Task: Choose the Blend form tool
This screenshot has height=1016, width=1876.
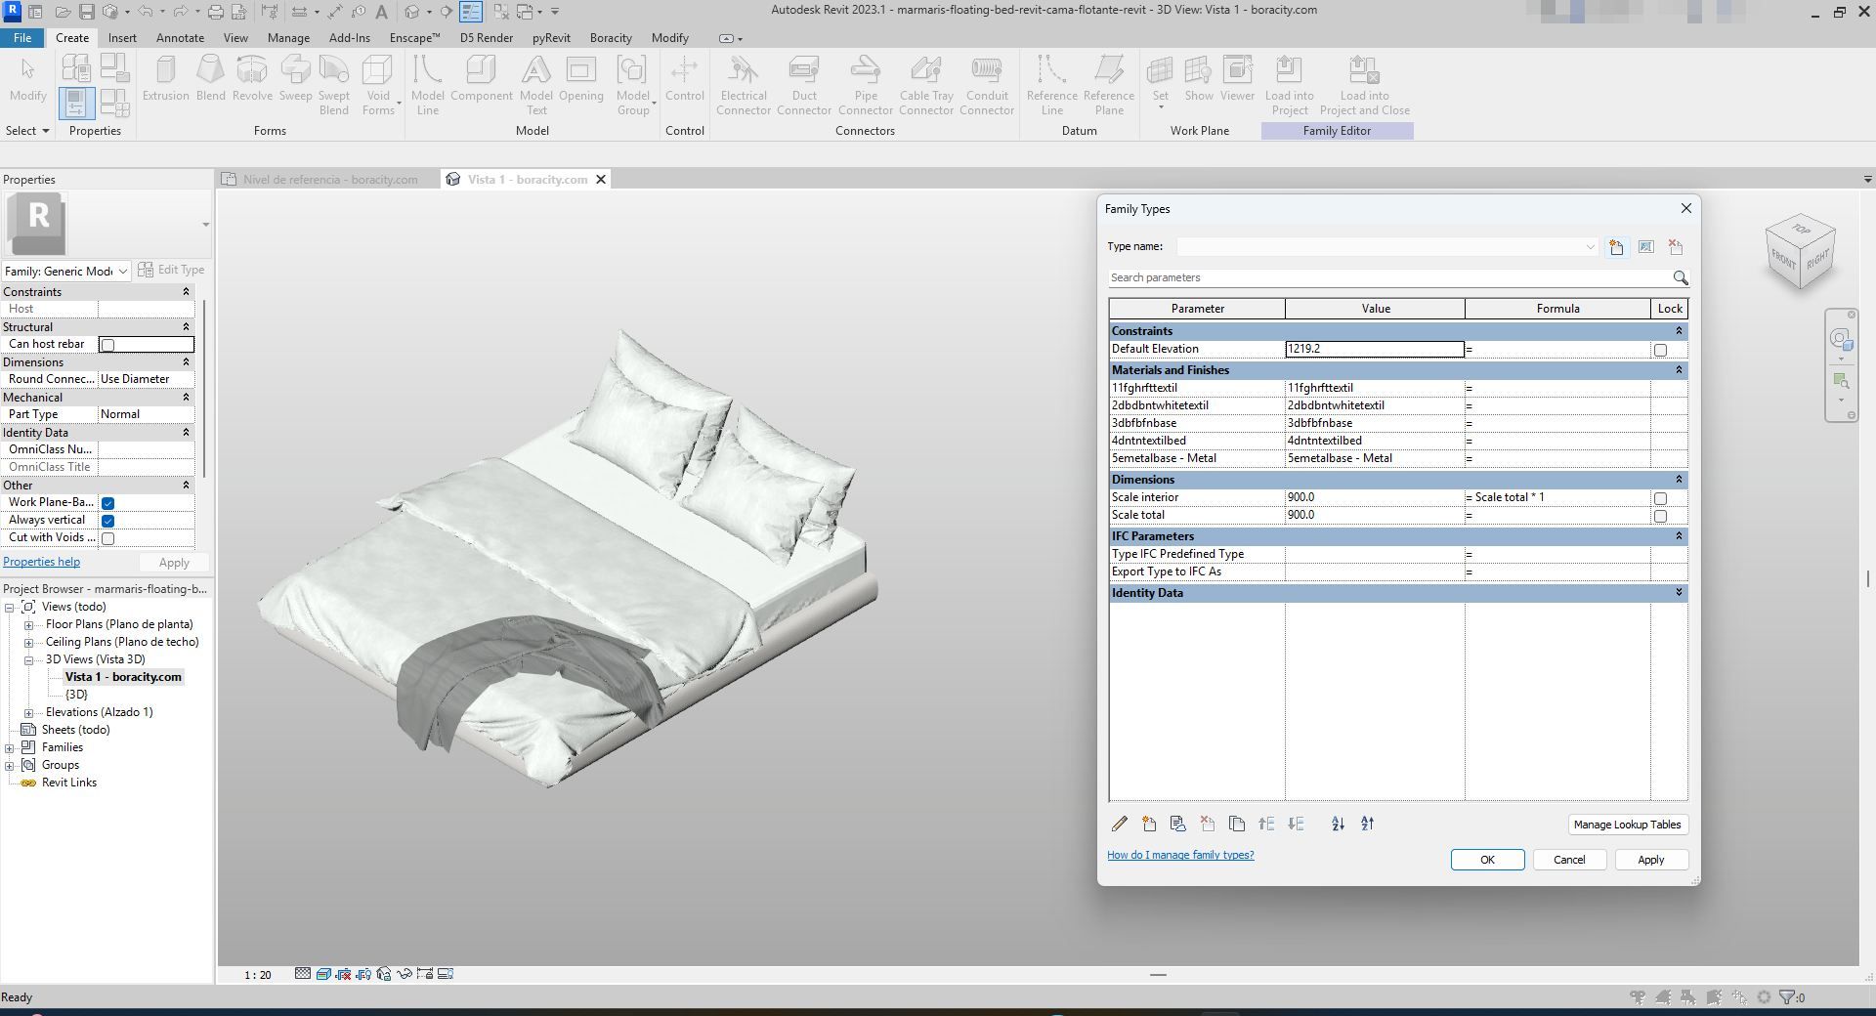Action: pyautogui.click(x=211, y=78)
